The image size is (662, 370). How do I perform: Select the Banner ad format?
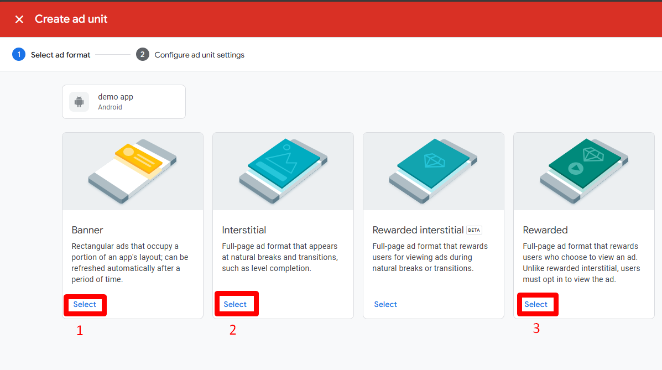(85, 304)
